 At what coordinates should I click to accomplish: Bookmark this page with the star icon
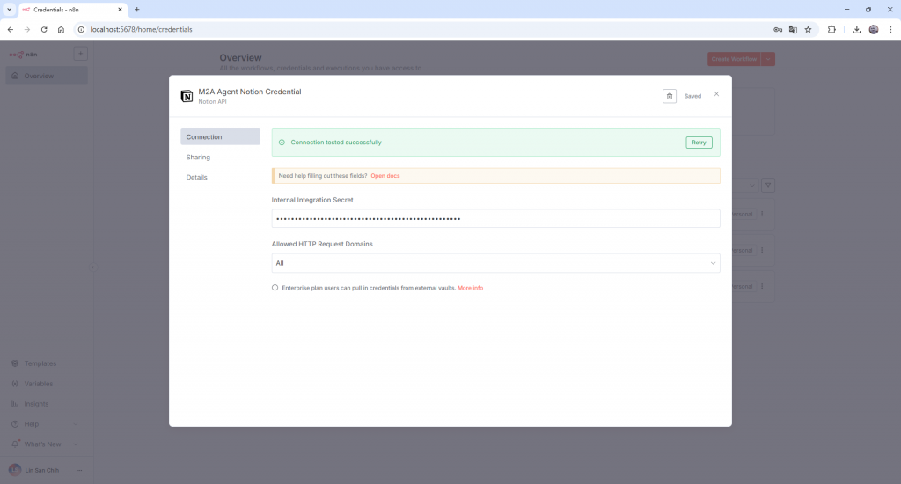[x=808, y=29]
